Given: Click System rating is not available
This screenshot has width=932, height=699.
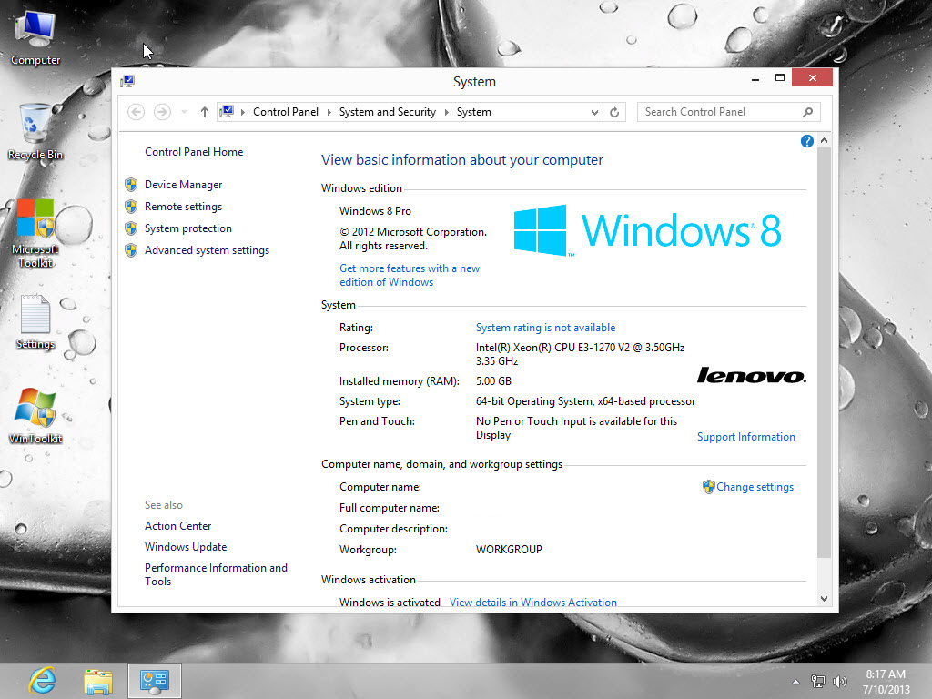Looking at the screenshot, I should (x=546, y=328).
